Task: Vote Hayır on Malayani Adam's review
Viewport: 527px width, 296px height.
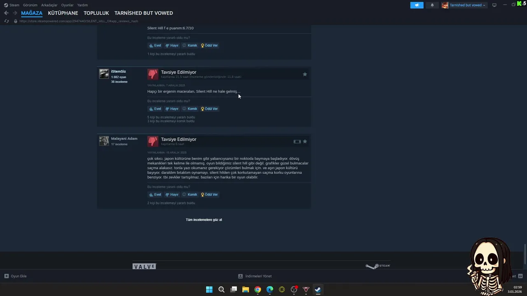Action: (172, 195)
